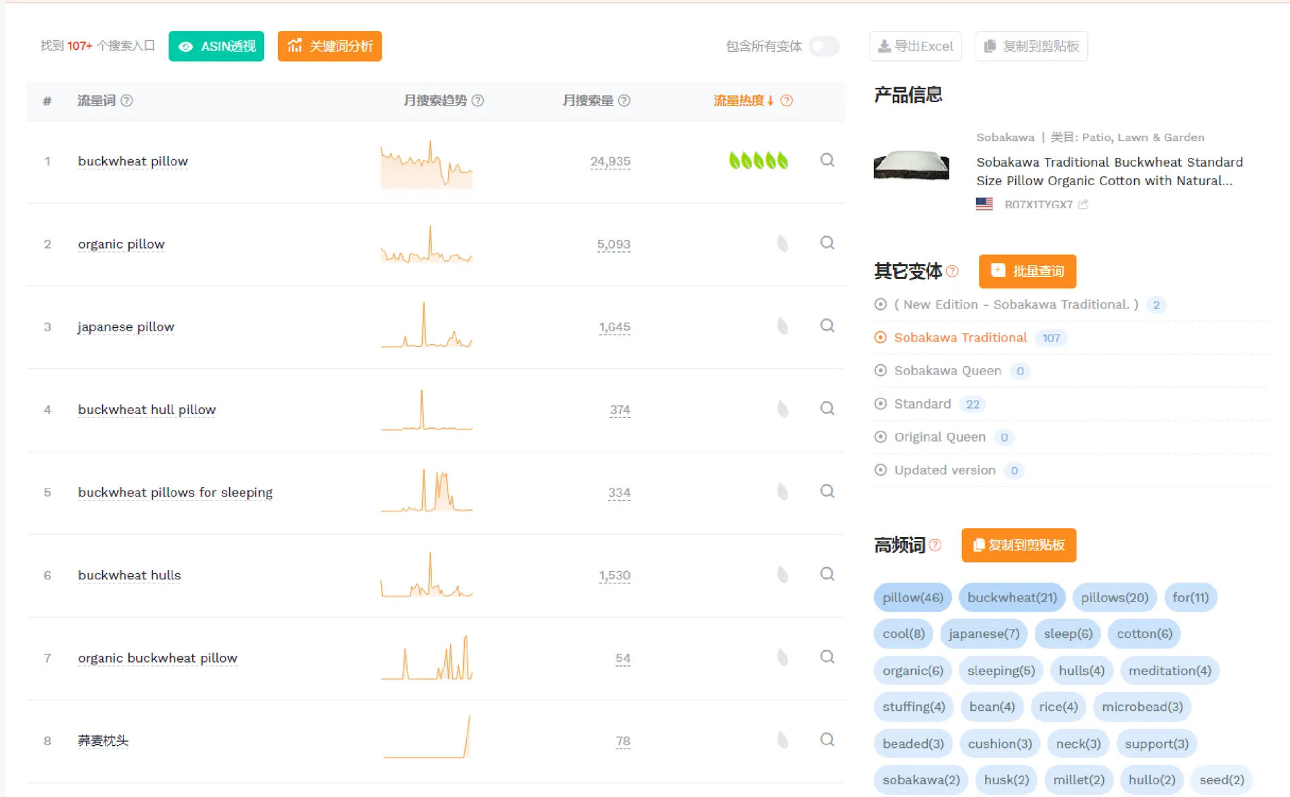Sort by 流量热度 column header

point(744,100)
